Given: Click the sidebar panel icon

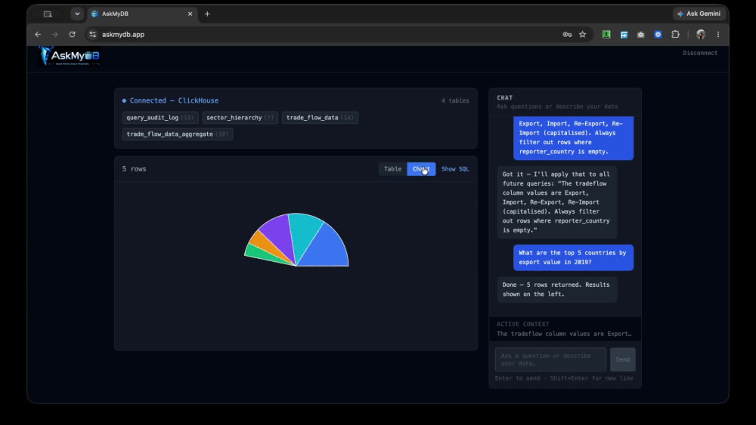Looking at the screenshot, I should 48,14.
